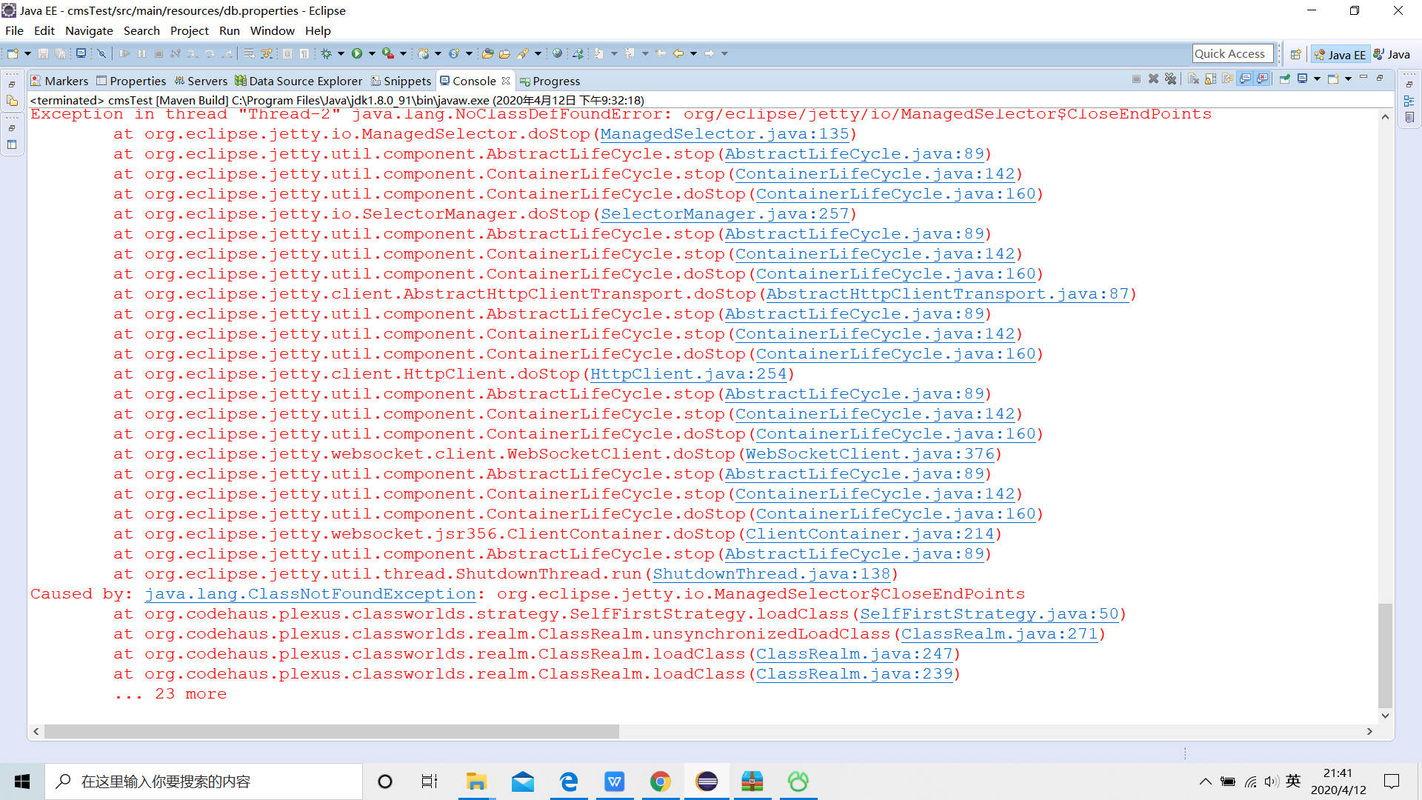Click the Save All toolbar icon
1422x800 pixels.
point(60,53)
